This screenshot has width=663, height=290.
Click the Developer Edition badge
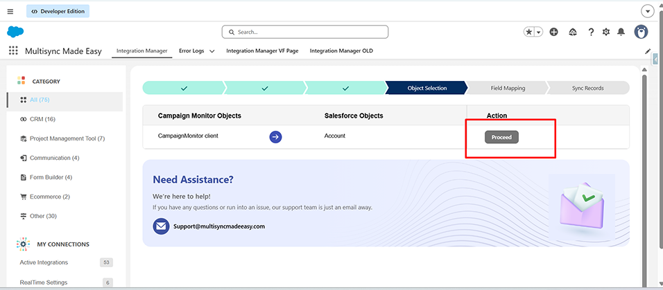(58, 11)
